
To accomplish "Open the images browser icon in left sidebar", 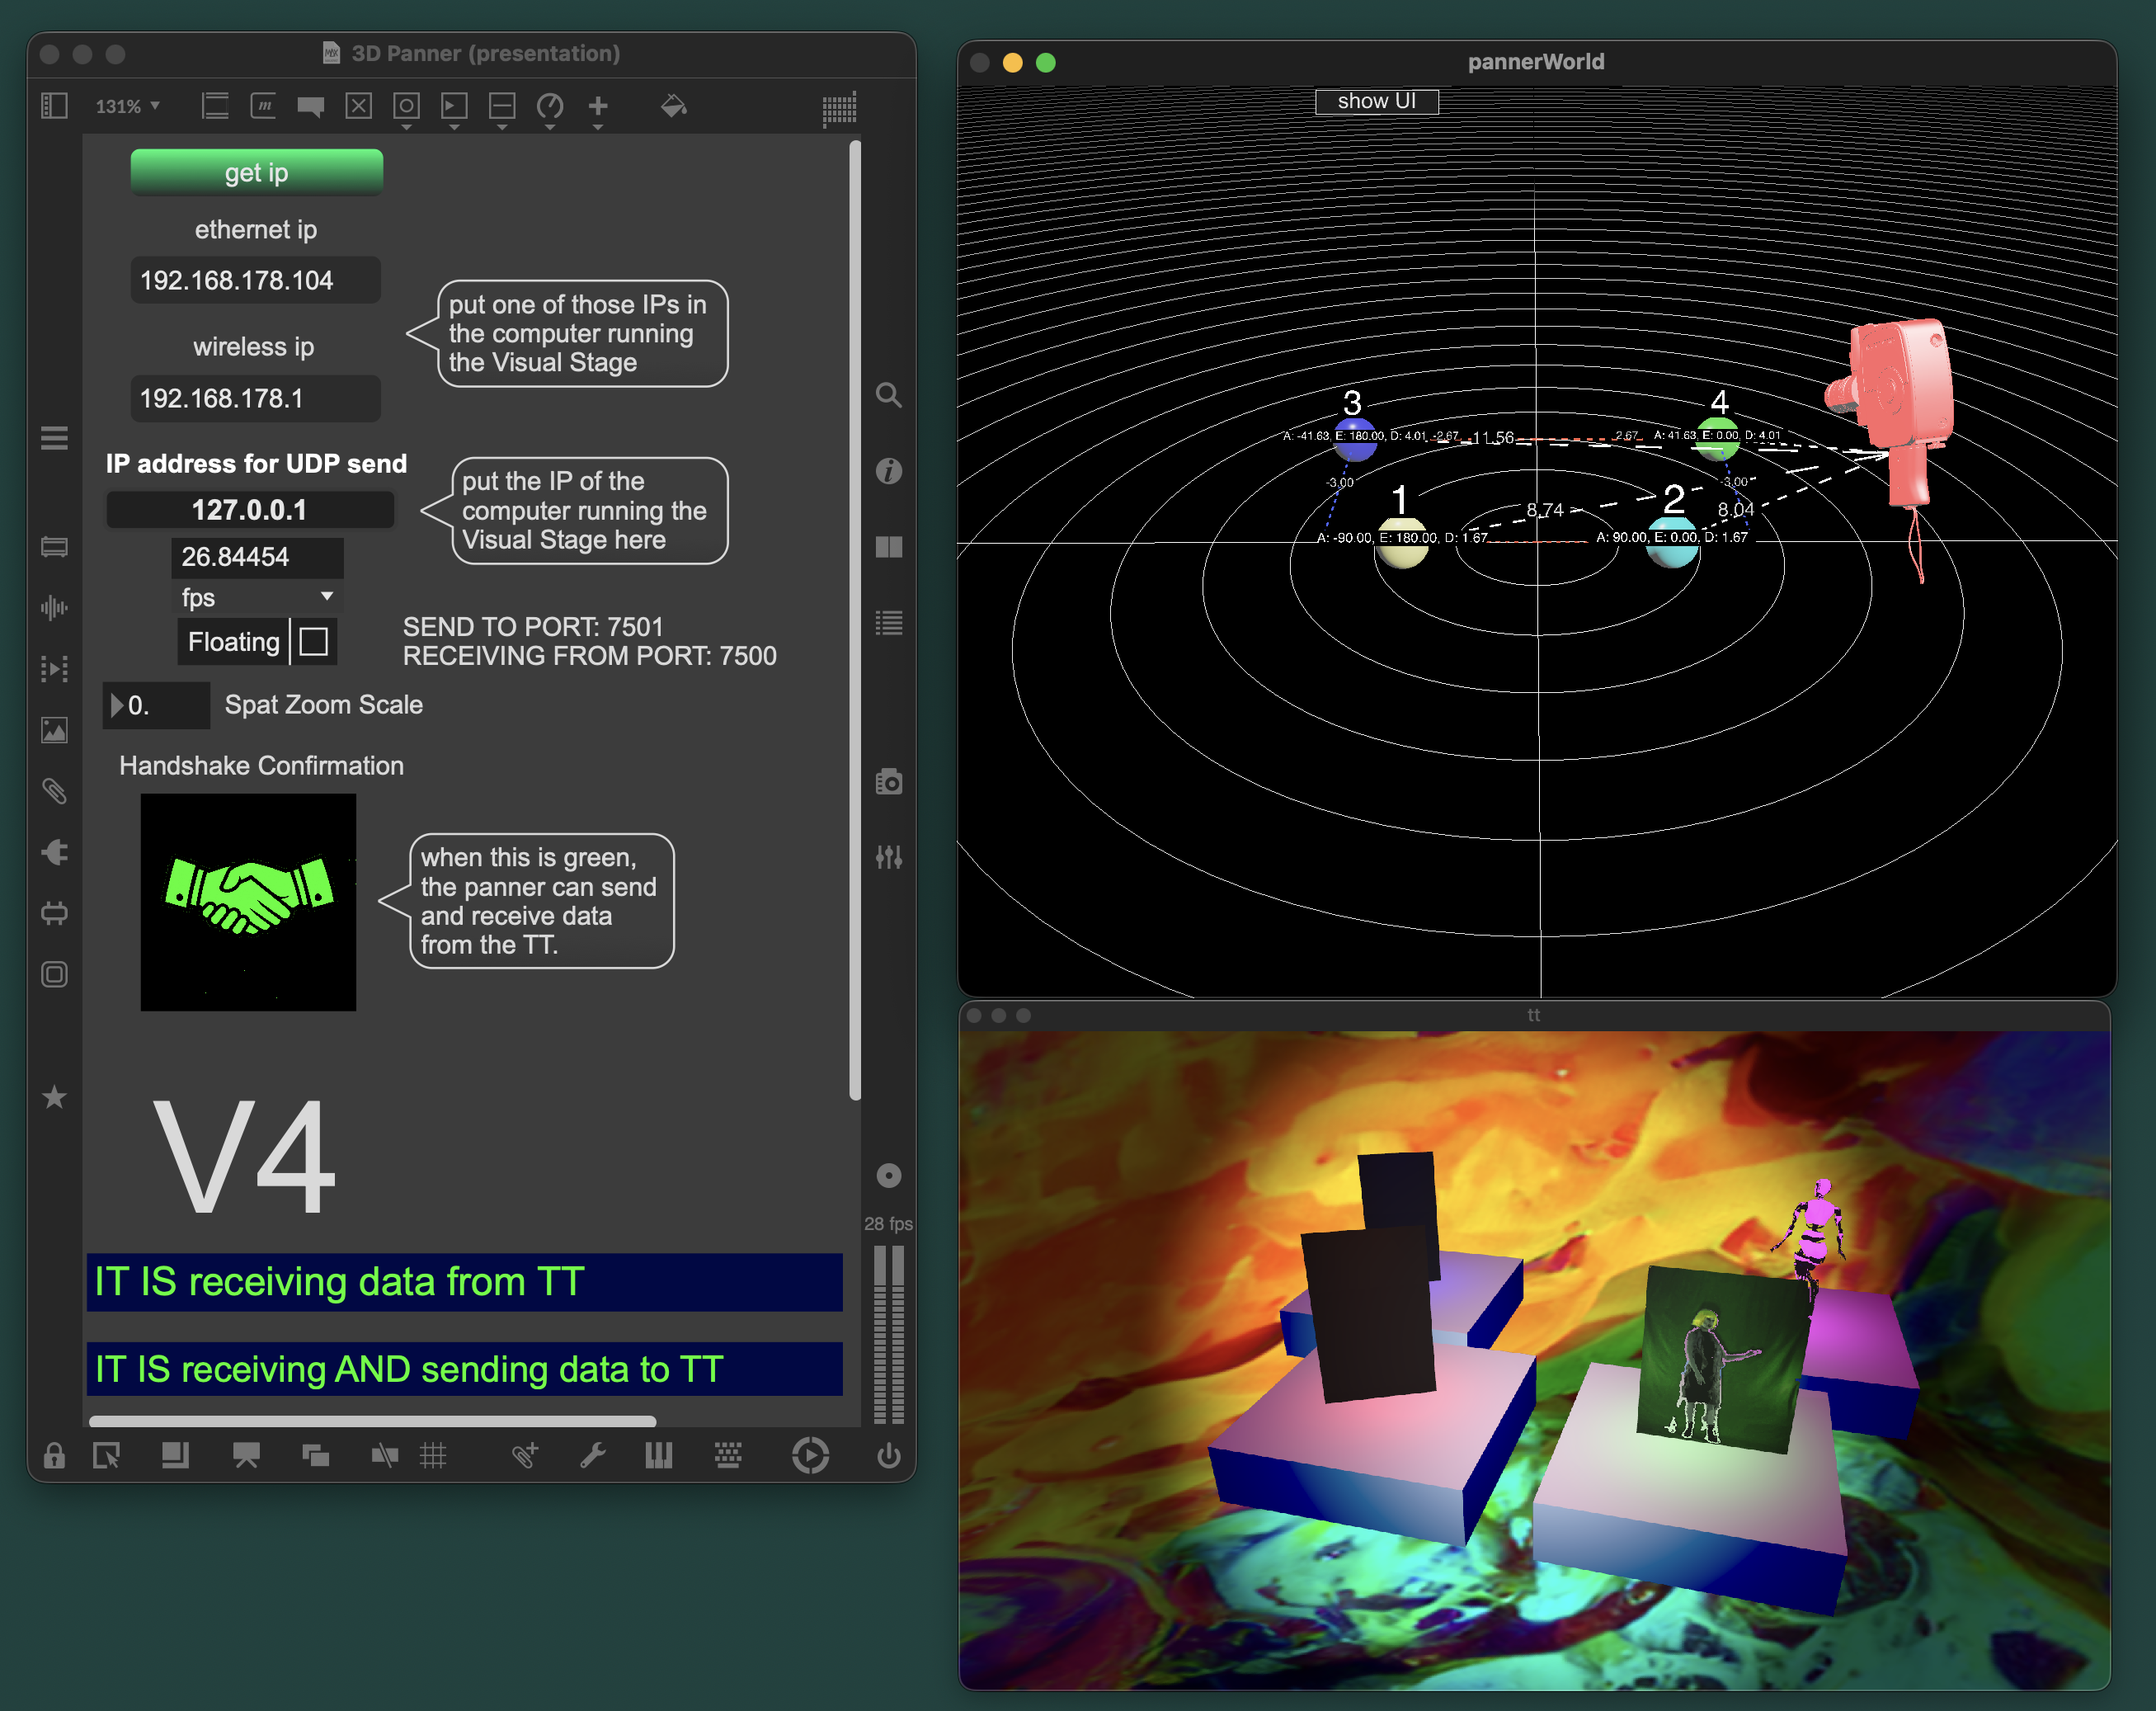I will (54, 730).
